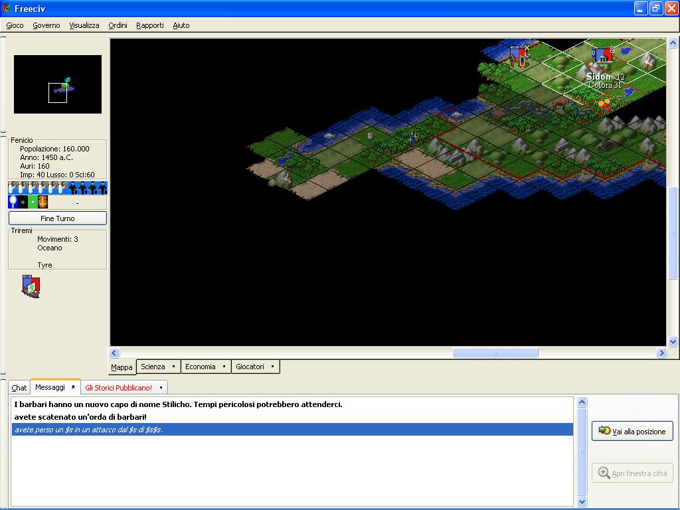
Task: Click the 'Movimenti: 3' unit info
Action: tap(58, 239)
